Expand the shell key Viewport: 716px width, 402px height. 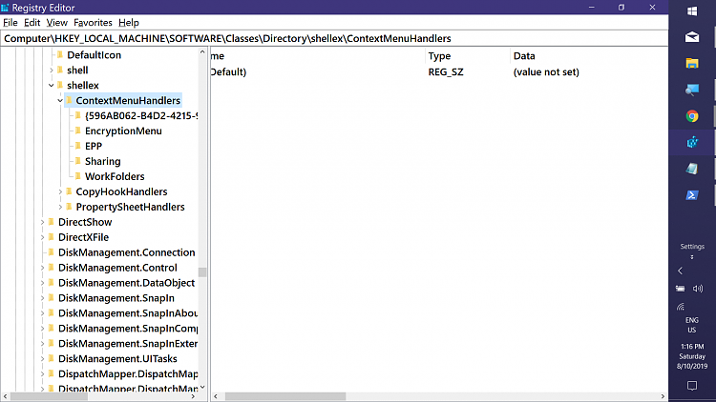click(x=52, y=70)
